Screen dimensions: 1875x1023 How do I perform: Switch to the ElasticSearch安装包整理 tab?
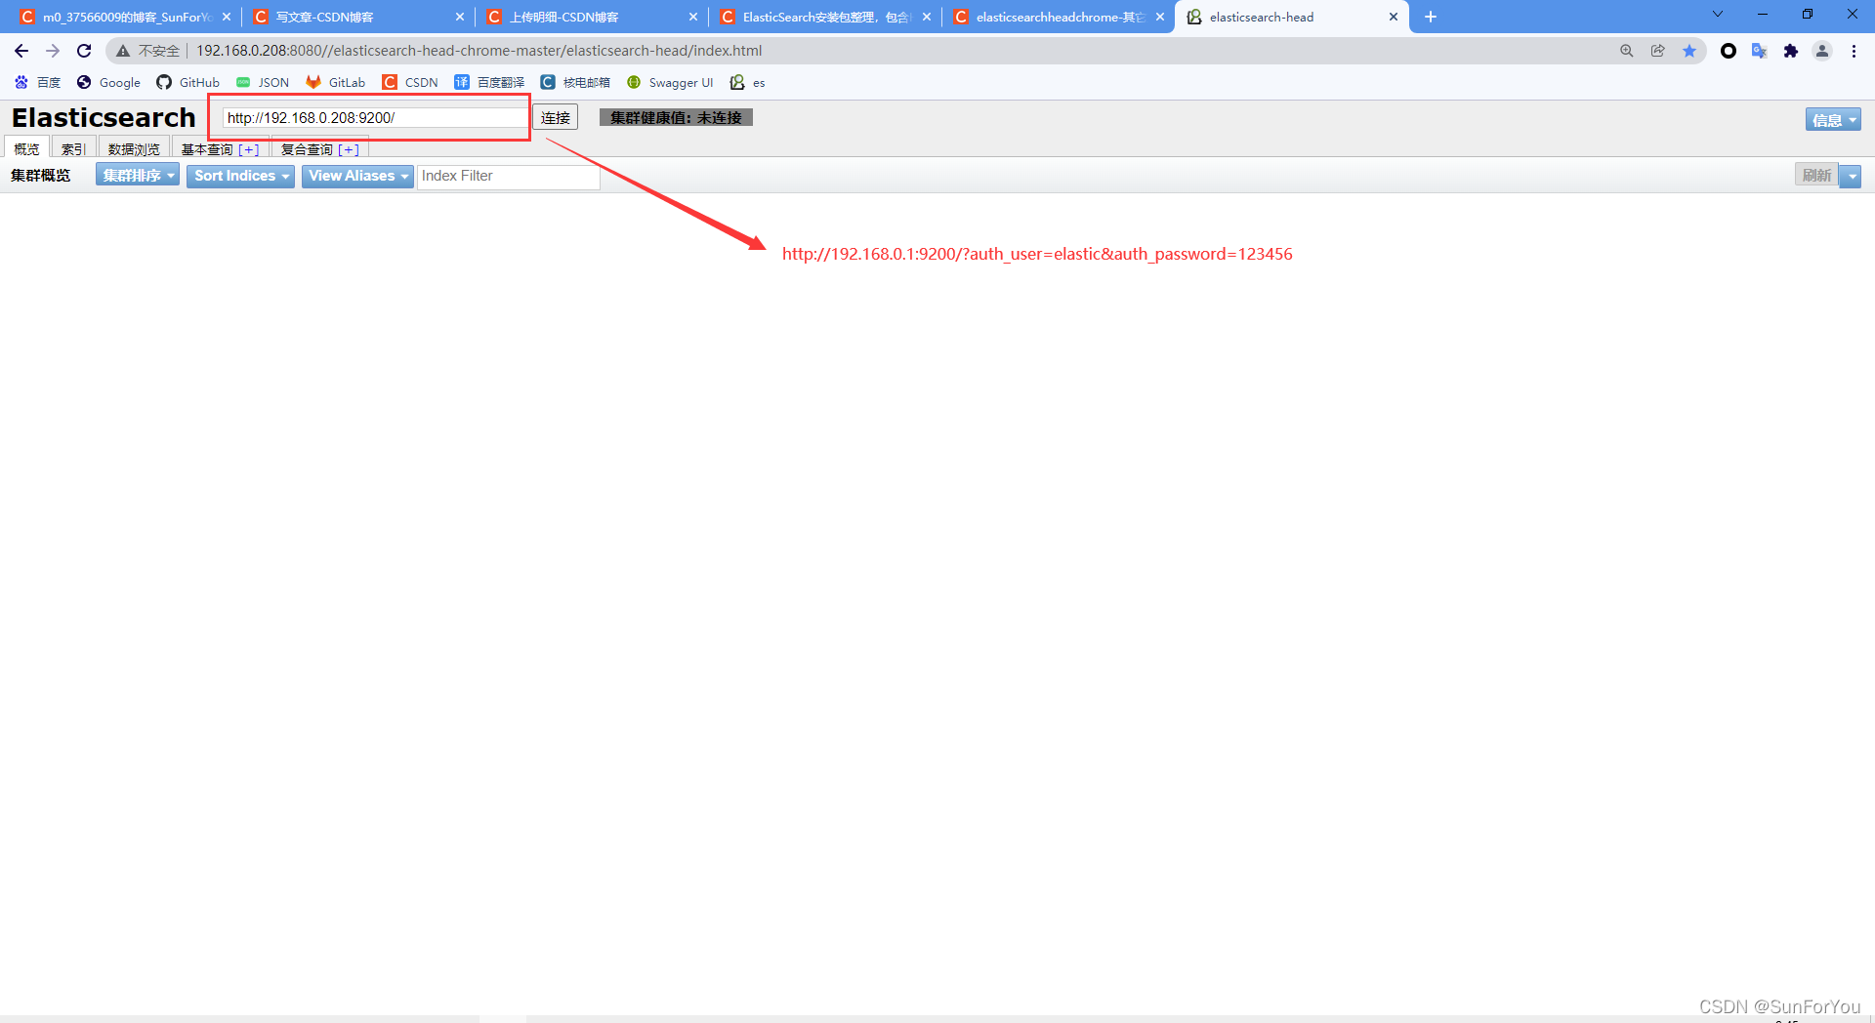[824, 18]
